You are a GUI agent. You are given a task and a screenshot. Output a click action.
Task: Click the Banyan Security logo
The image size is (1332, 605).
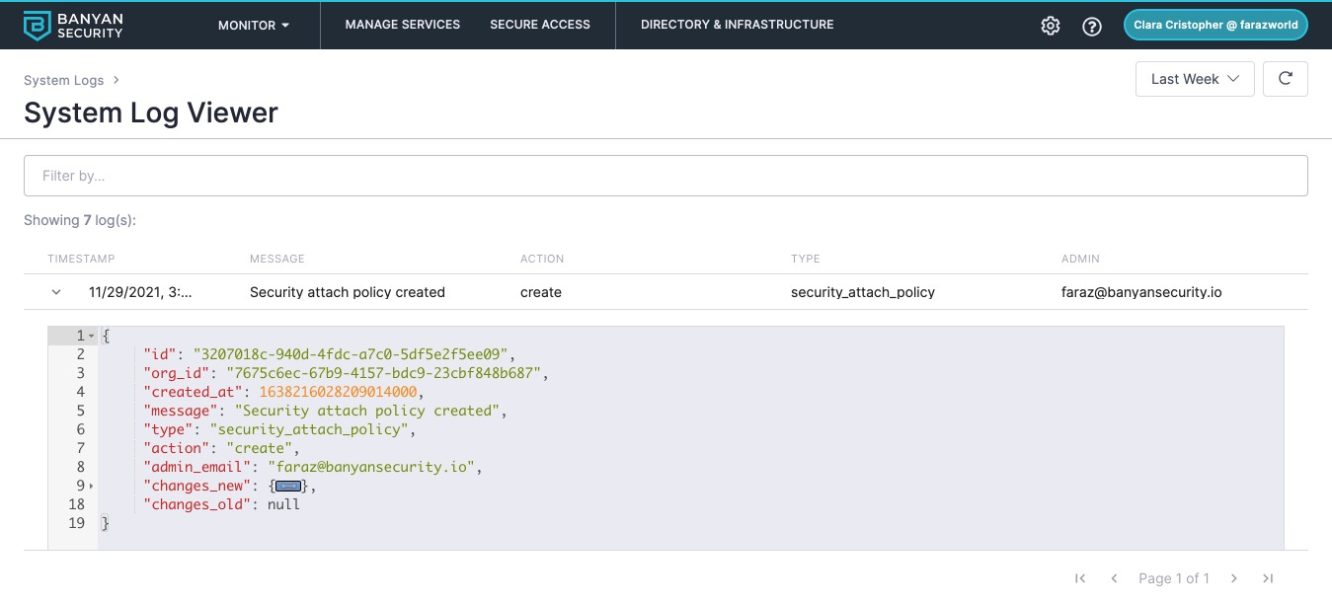(x=73, y=26)
